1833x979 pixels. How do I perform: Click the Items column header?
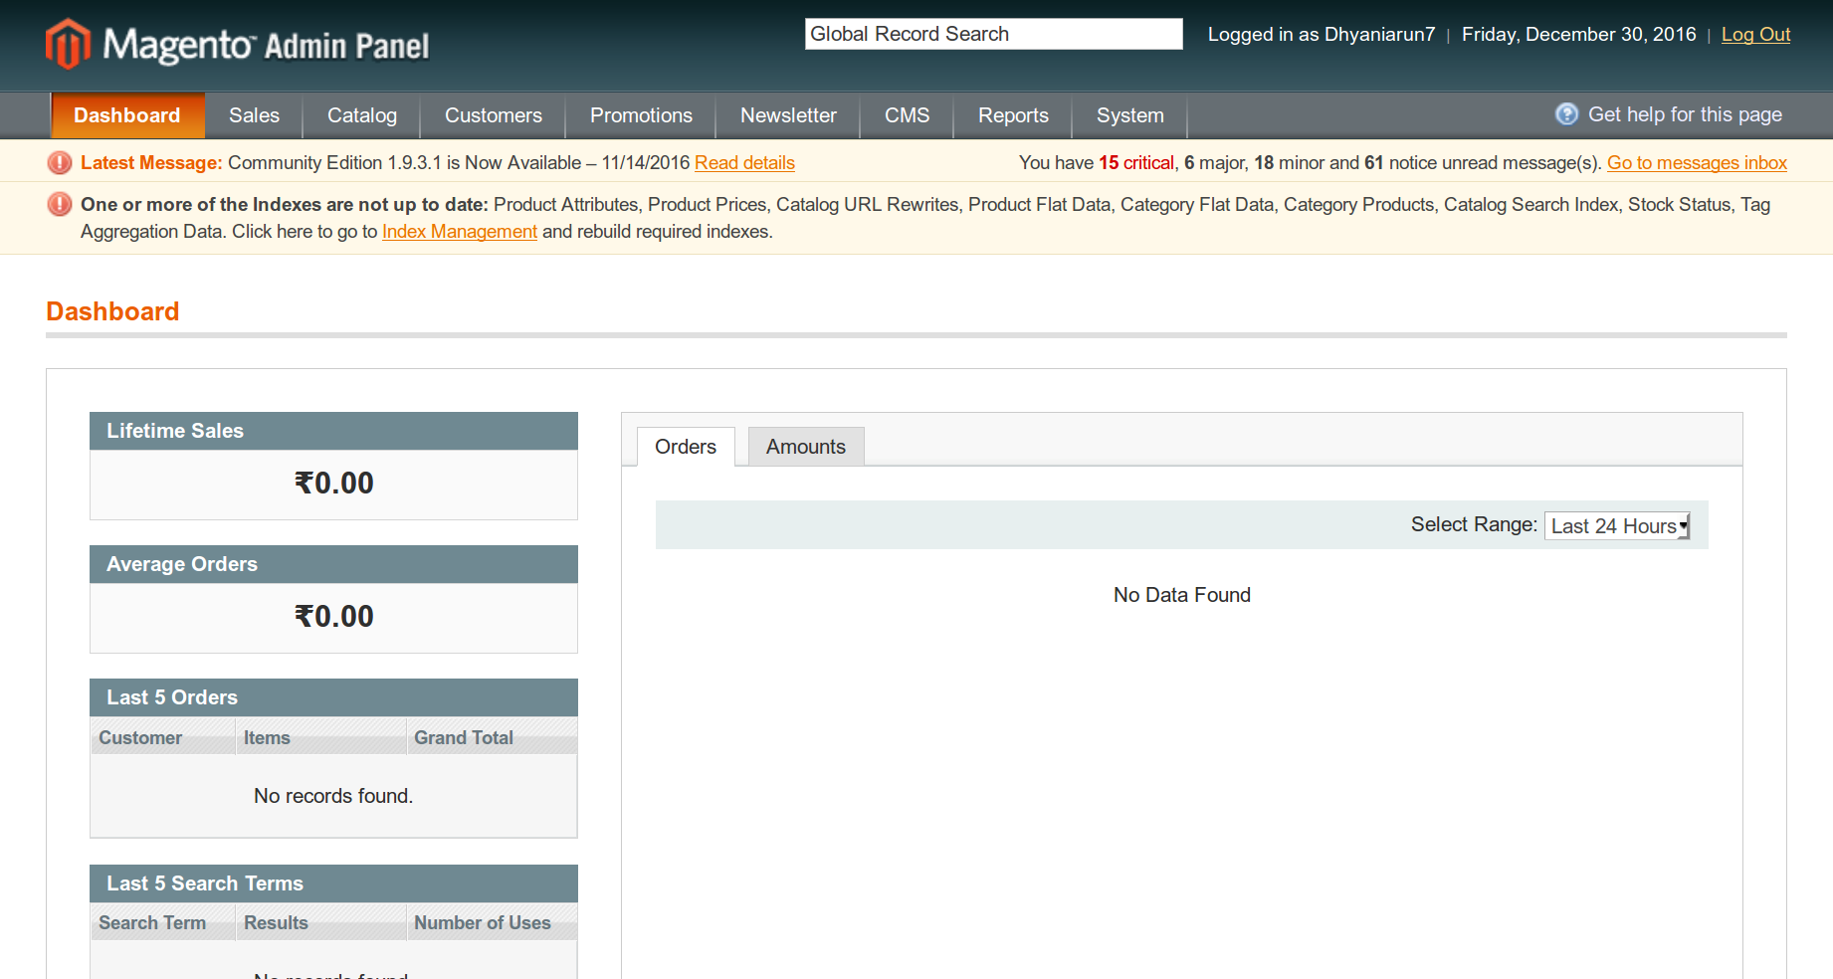(321, 737)
